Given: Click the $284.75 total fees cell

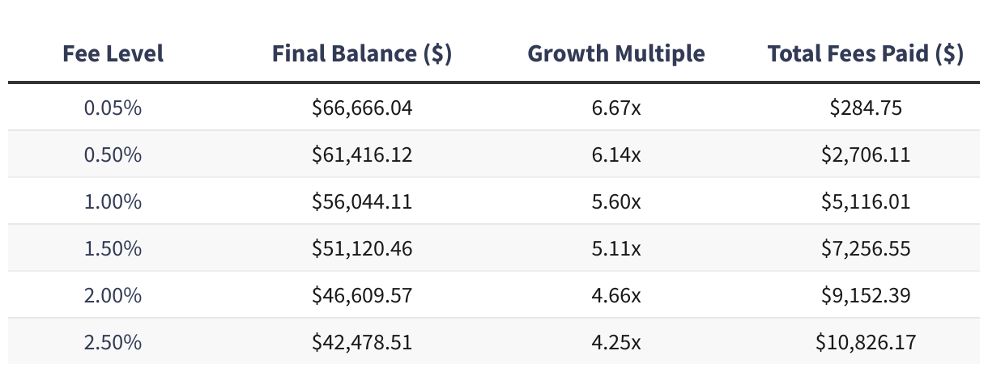Looking at the screenshot, I should (865, 108).
